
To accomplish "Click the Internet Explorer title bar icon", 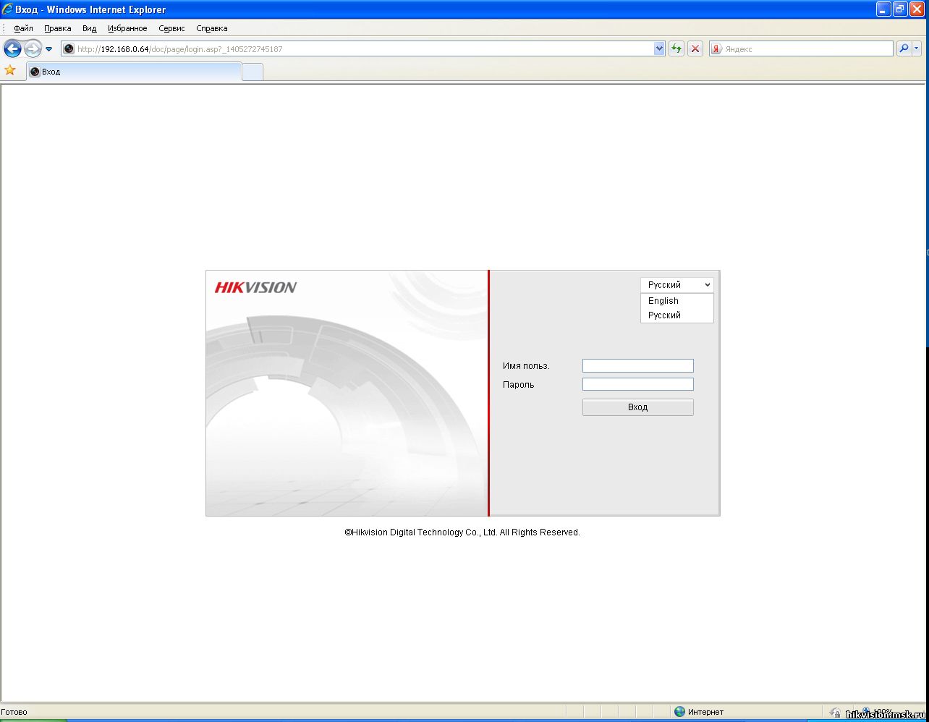I will (x=7, y=9).
